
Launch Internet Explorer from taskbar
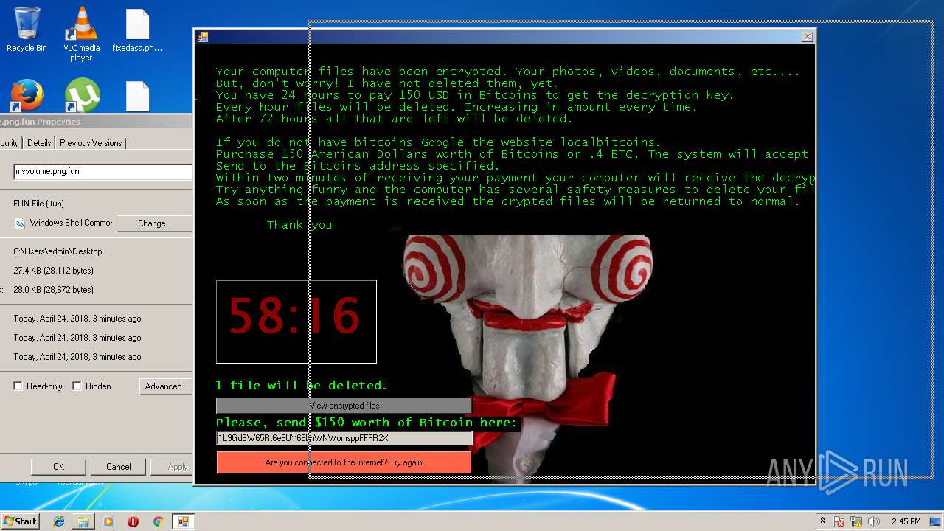coord(59,521)
